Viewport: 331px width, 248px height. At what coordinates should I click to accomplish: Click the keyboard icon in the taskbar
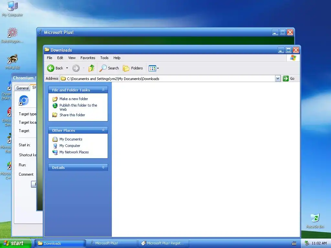(x=294, y=243)
